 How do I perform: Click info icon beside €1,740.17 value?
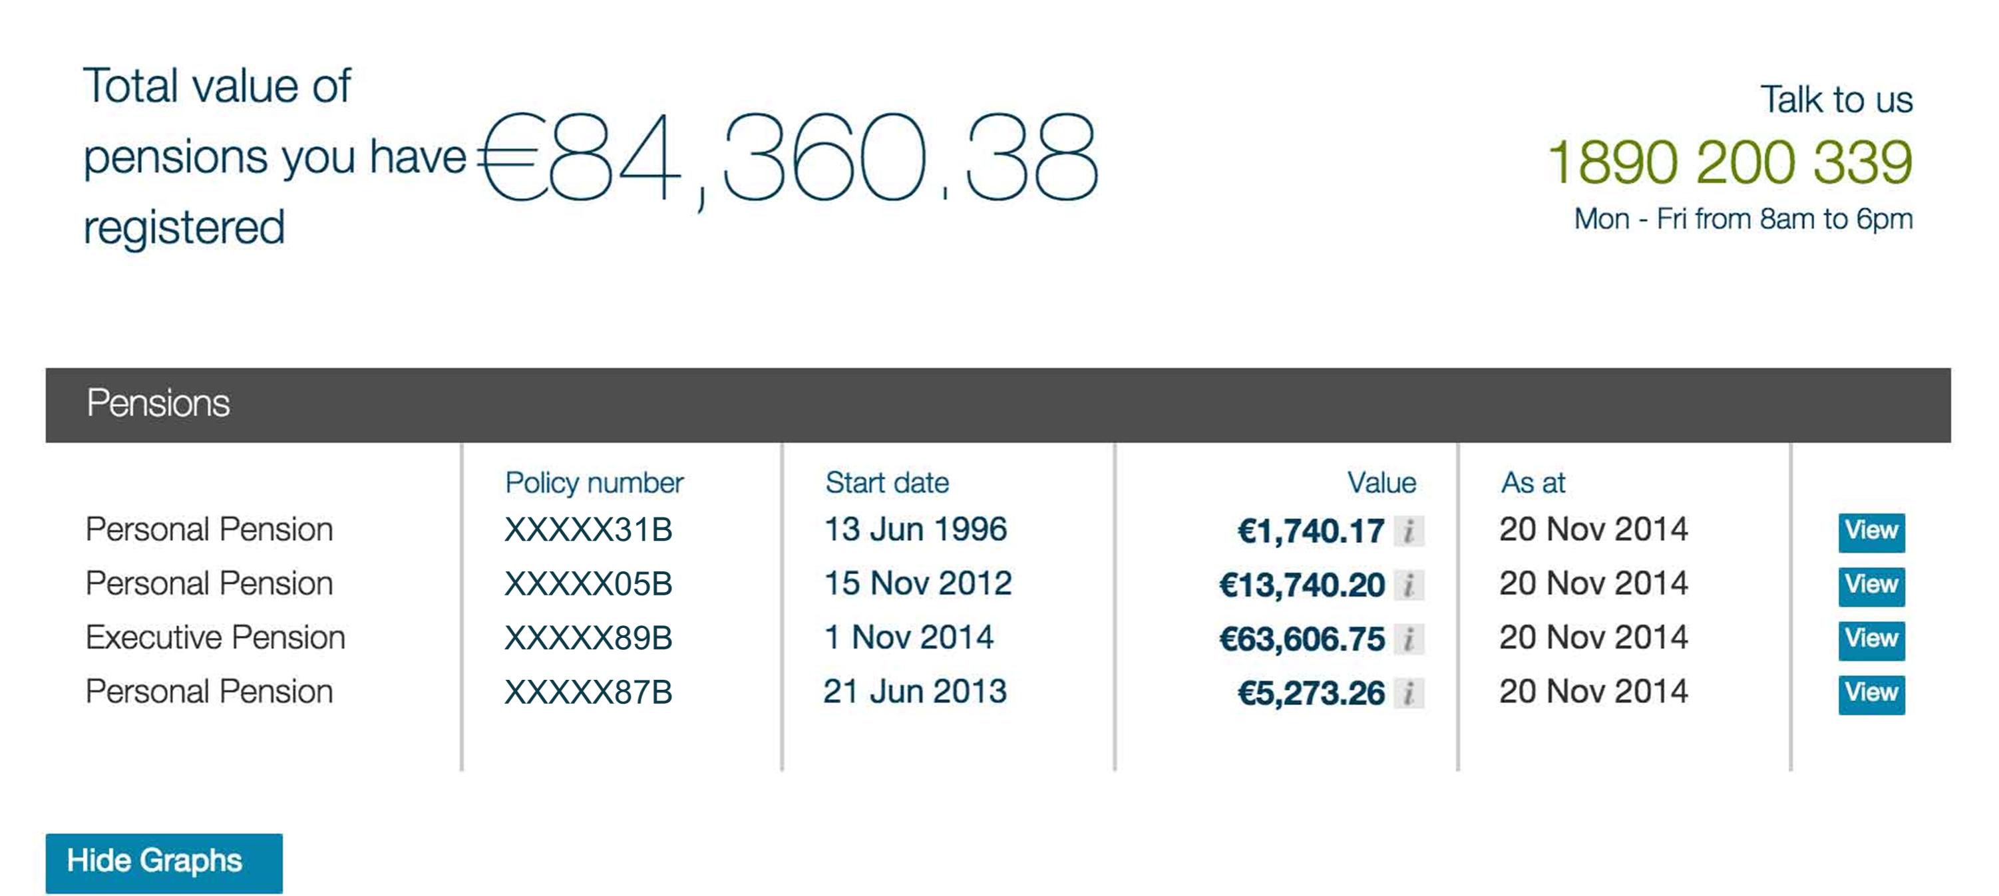(1409, 531)
